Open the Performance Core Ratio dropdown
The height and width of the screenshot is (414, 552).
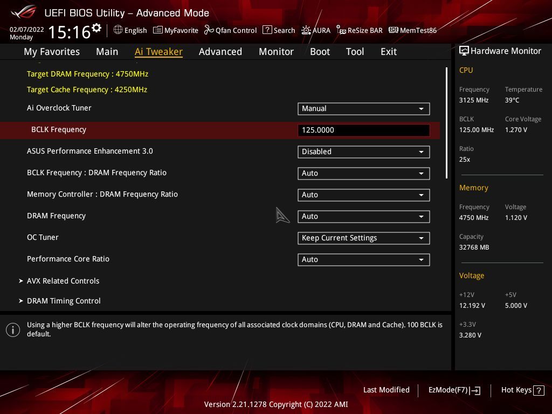coord(364,259)
